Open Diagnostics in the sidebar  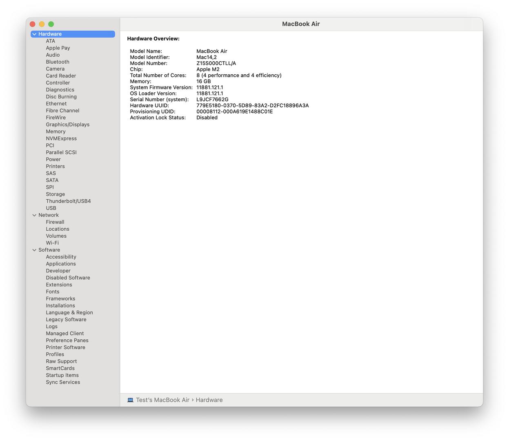point(60,90)
